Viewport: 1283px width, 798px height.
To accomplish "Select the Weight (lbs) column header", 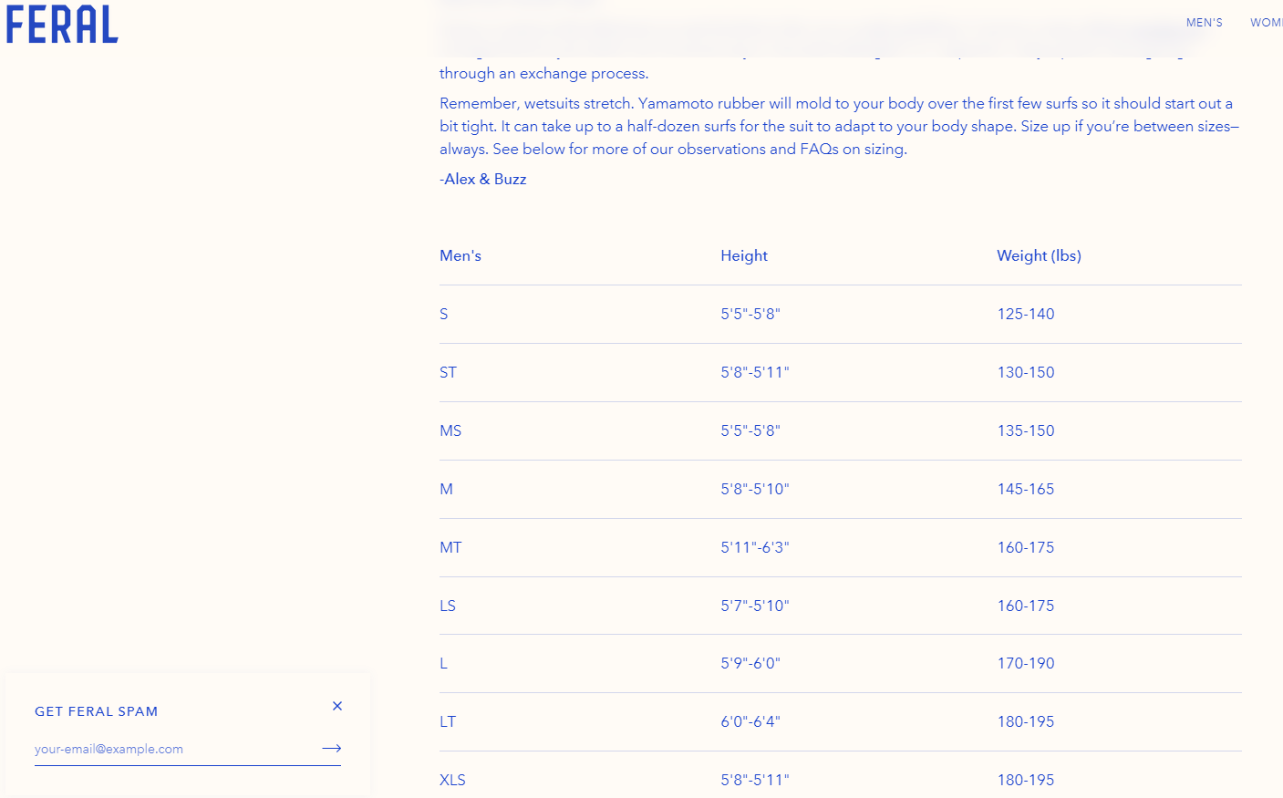I will point(1039,256).
